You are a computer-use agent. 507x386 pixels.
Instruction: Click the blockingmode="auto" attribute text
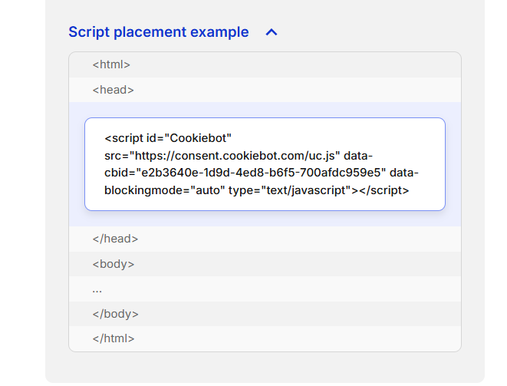[x=161, y=190]
